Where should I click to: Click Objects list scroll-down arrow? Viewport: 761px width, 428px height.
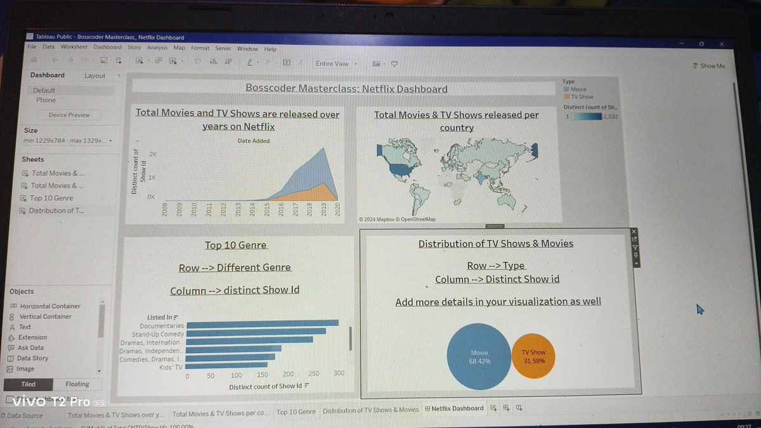[x=99, y=370]
